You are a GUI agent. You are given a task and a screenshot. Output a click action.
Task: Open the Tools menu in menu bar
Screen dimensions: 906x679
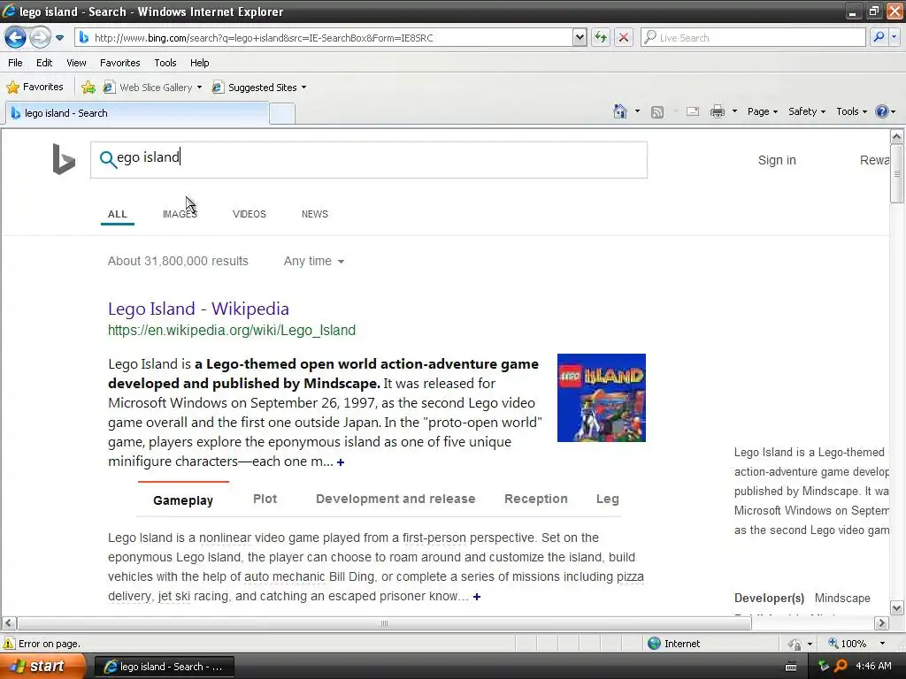coord(165,63)
